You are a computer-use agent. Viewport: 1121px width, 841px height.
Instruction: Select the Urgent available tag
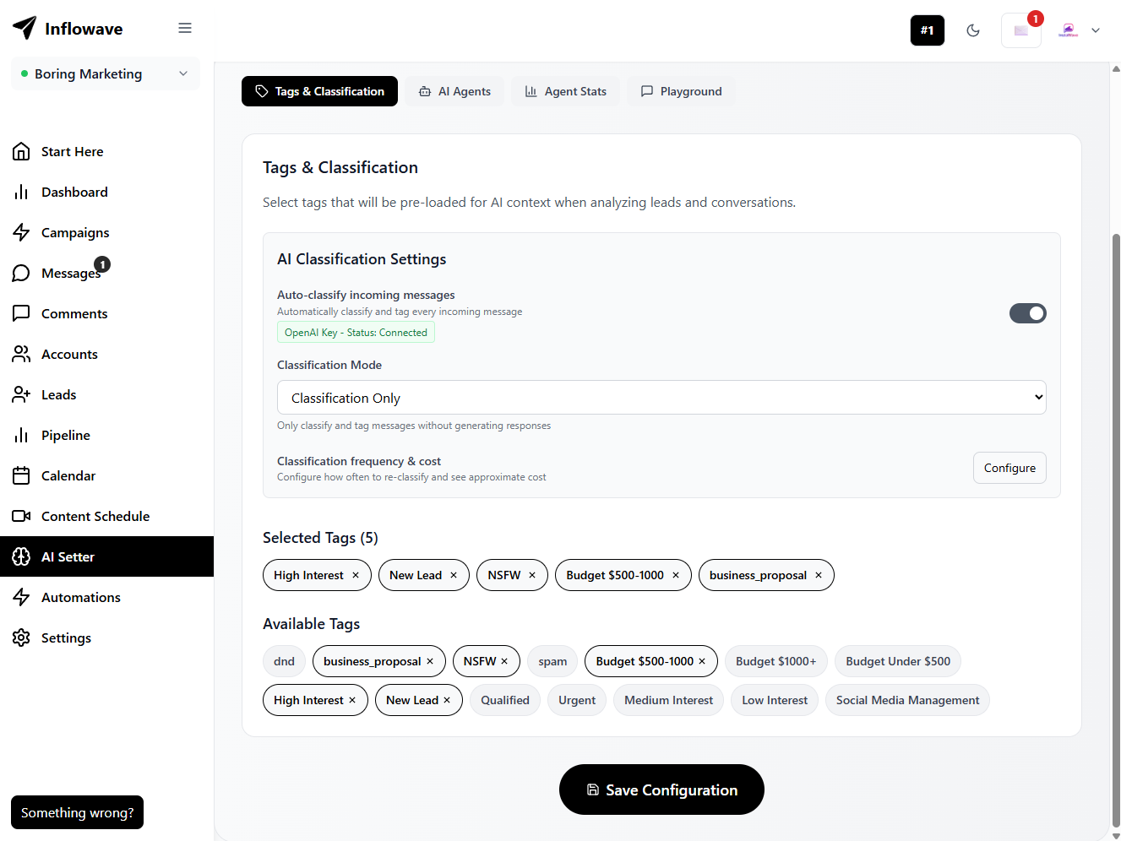point(577,700)
